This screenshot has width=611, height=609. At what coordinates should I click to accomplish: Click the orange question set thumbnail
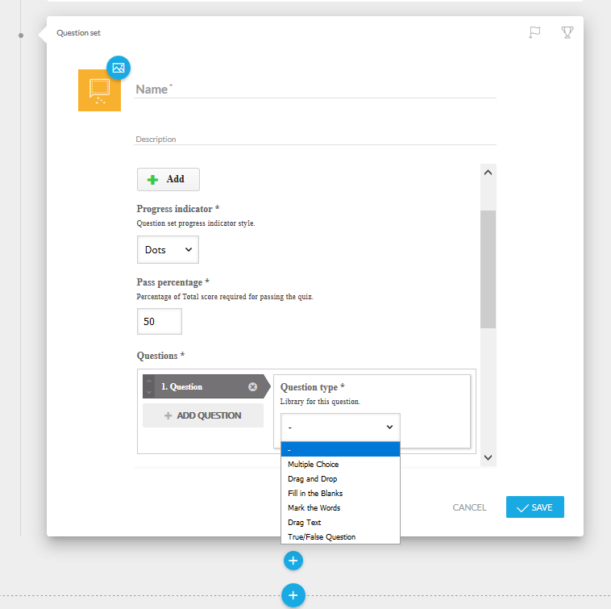click(99, 90)
